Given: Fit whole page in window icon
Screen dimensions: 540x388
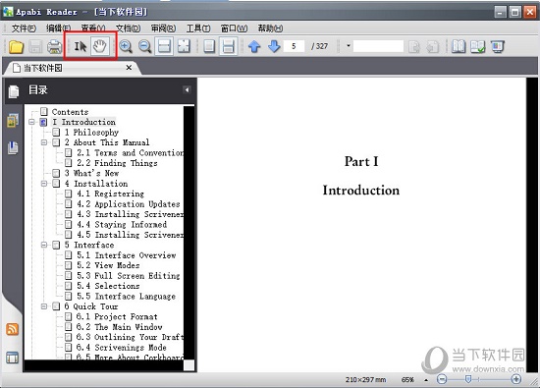Looking at the screenshot, I should tap(184, 46).
